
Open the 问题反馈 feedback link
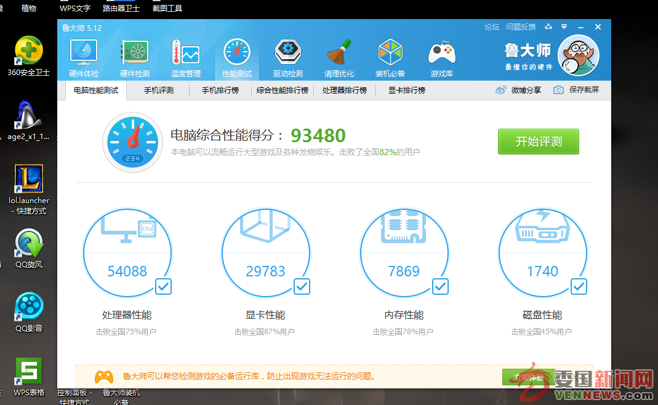point(521,27)
